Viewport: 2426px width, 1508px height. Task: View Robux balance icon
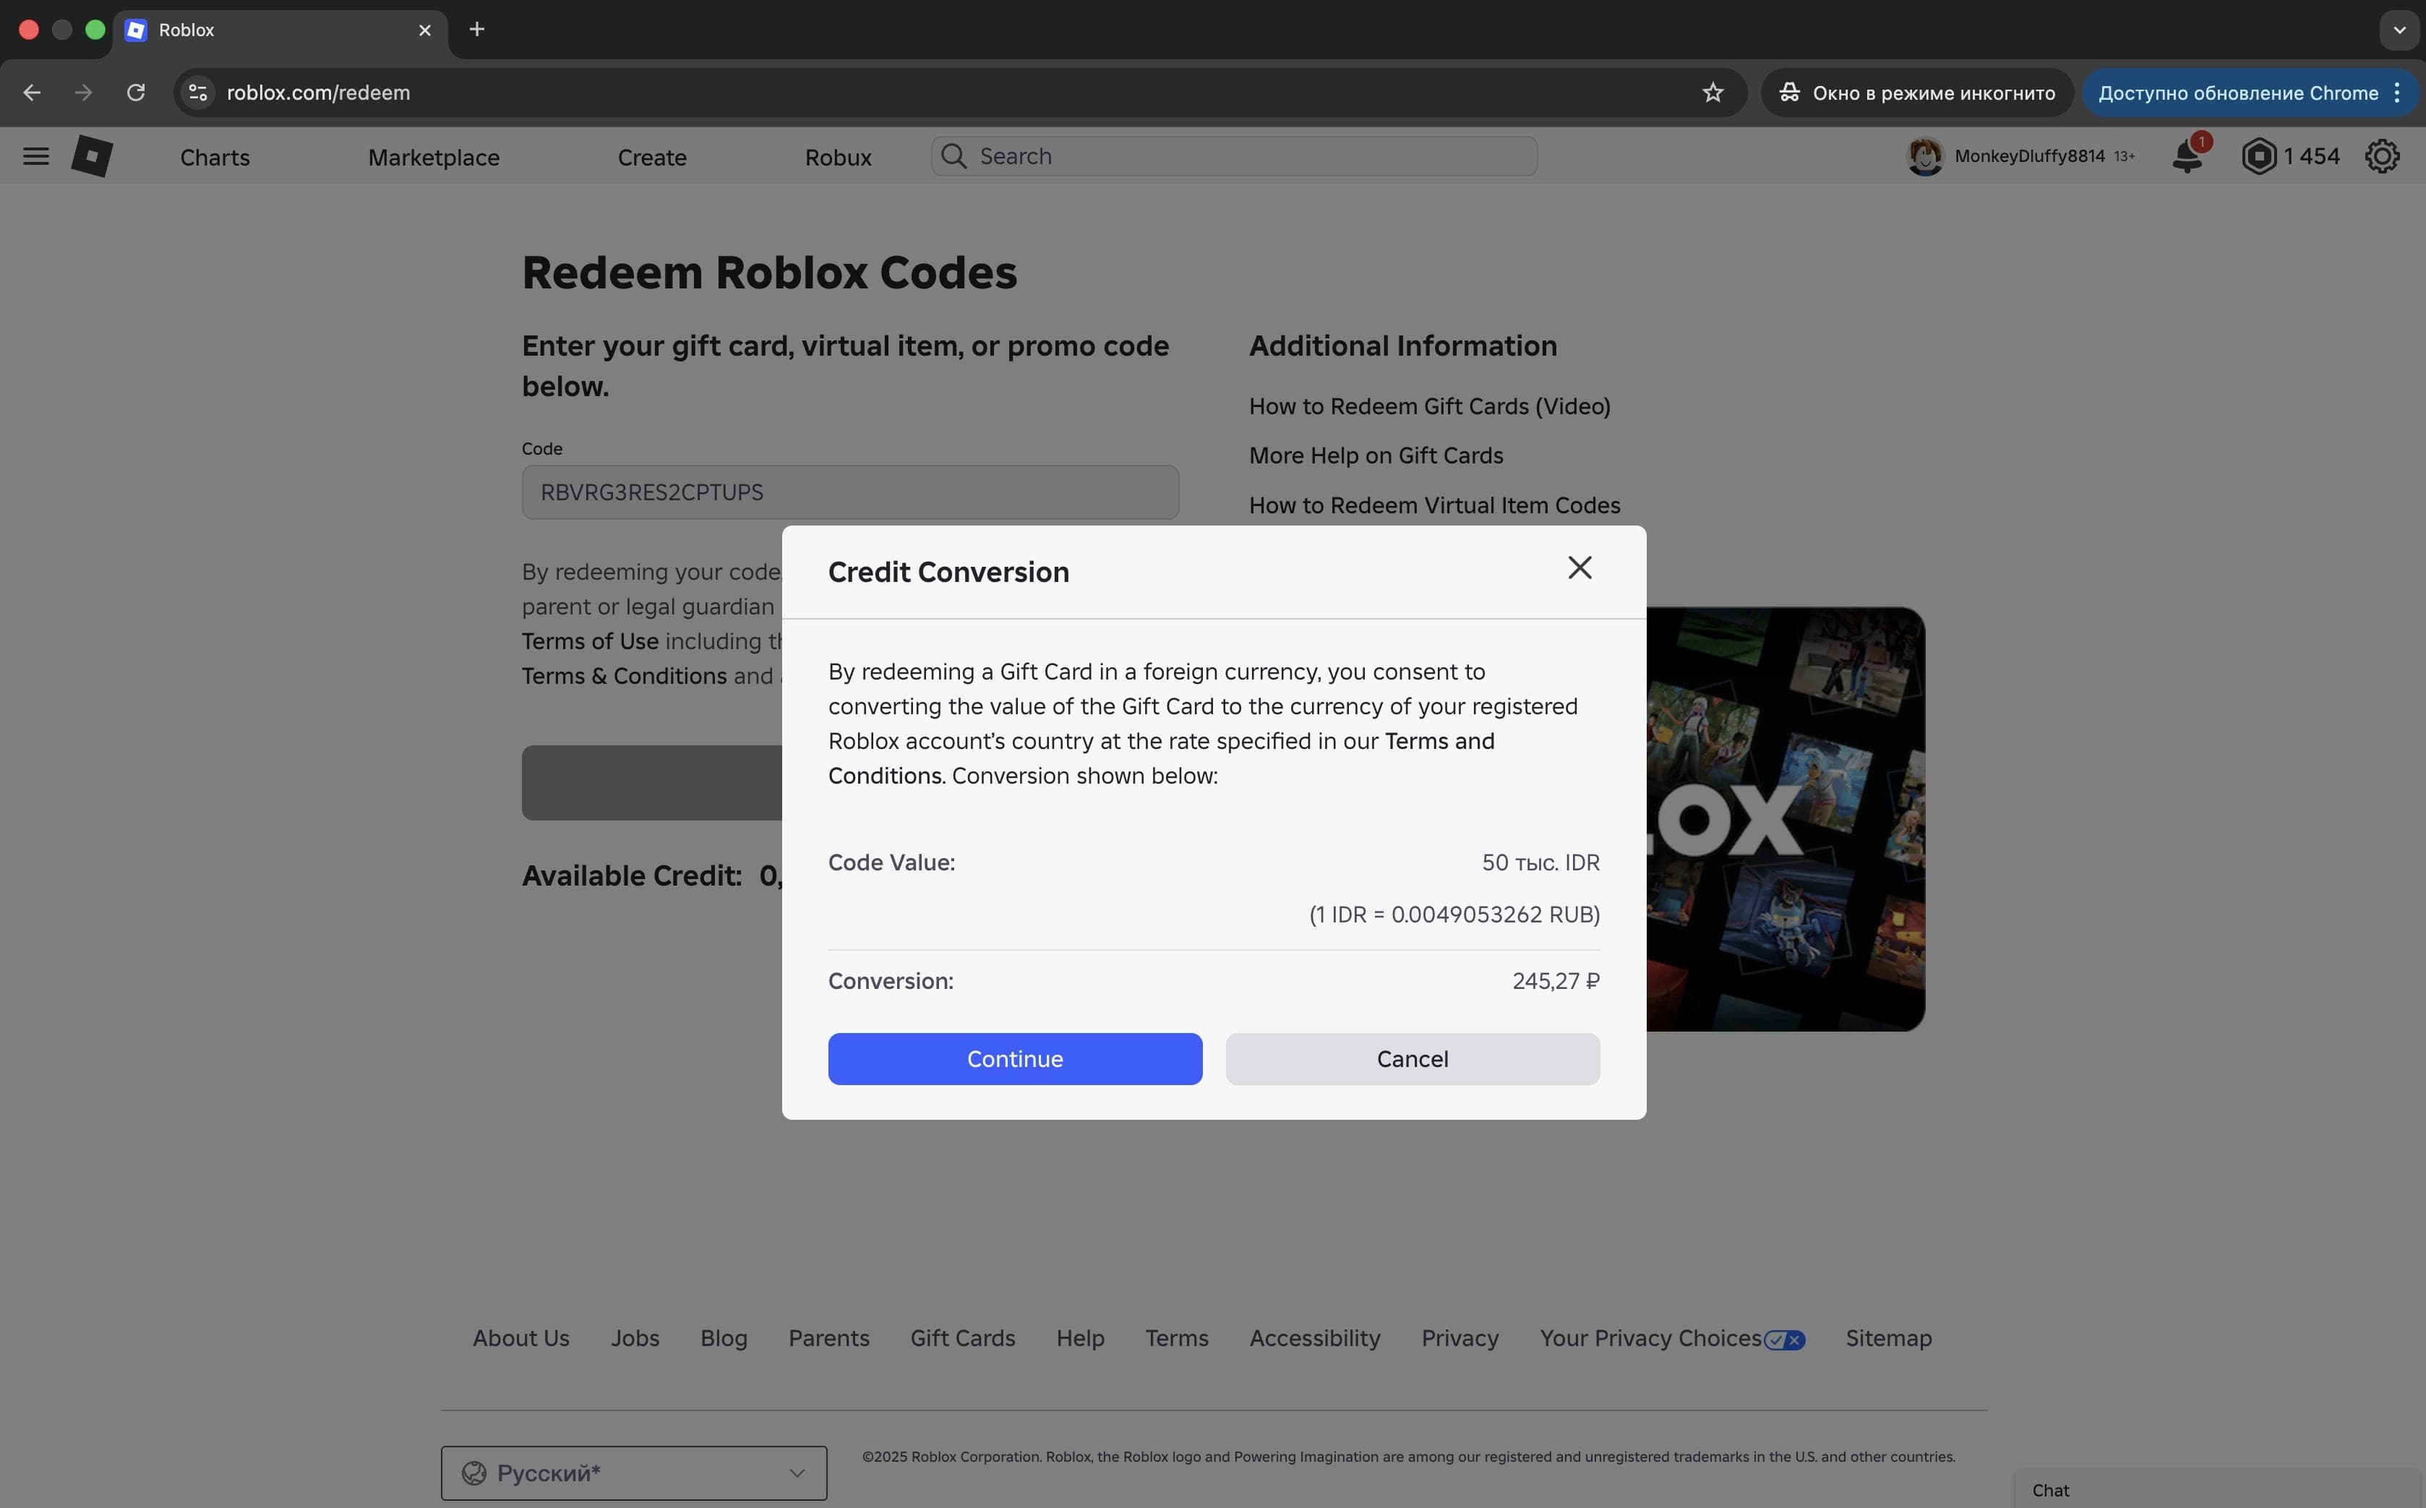point(2260,157)
